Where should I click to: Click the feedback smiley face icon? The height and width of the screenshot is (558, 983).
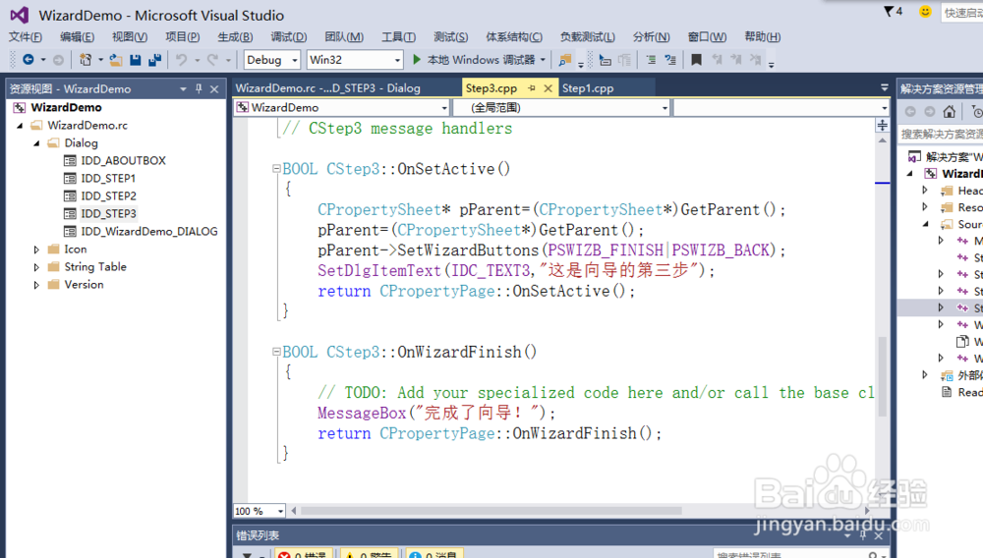point(925,11)
